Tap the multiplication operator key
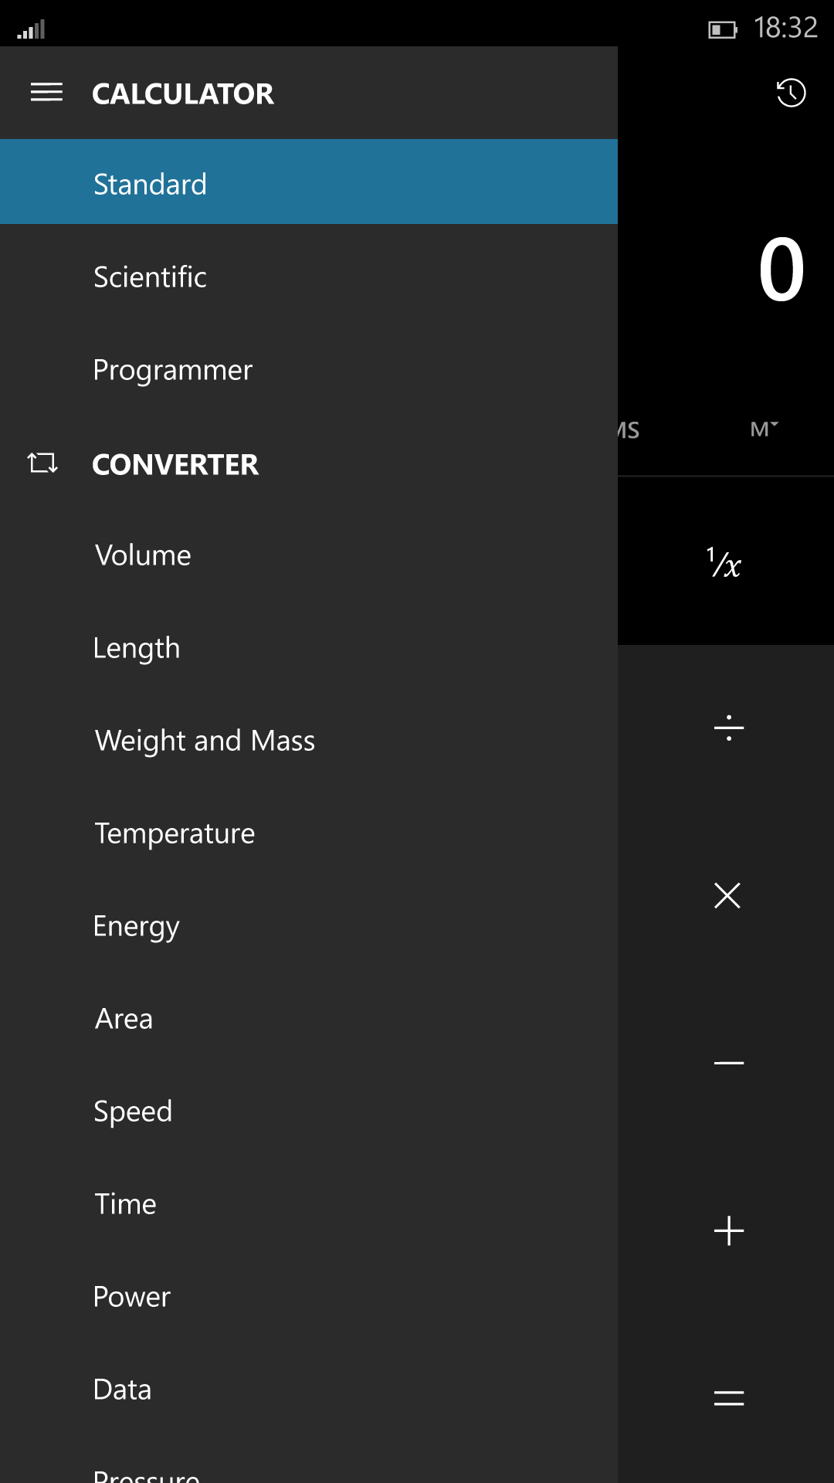 [727, 895]
